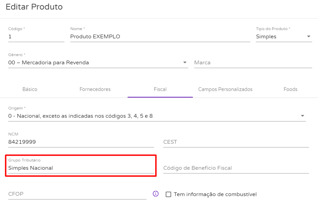
Task: Select the Fiscal tab
Action: point(160,89)
